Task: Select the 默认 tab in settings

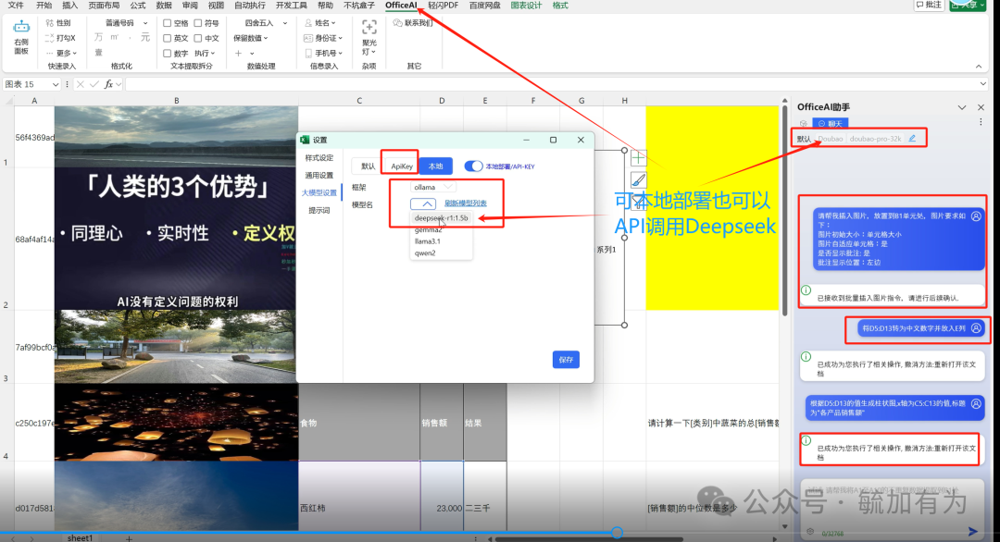Action: click(x=369, y=166)
